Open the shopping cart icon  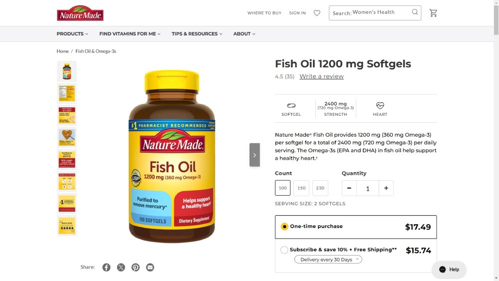click(x=433, y=13)
